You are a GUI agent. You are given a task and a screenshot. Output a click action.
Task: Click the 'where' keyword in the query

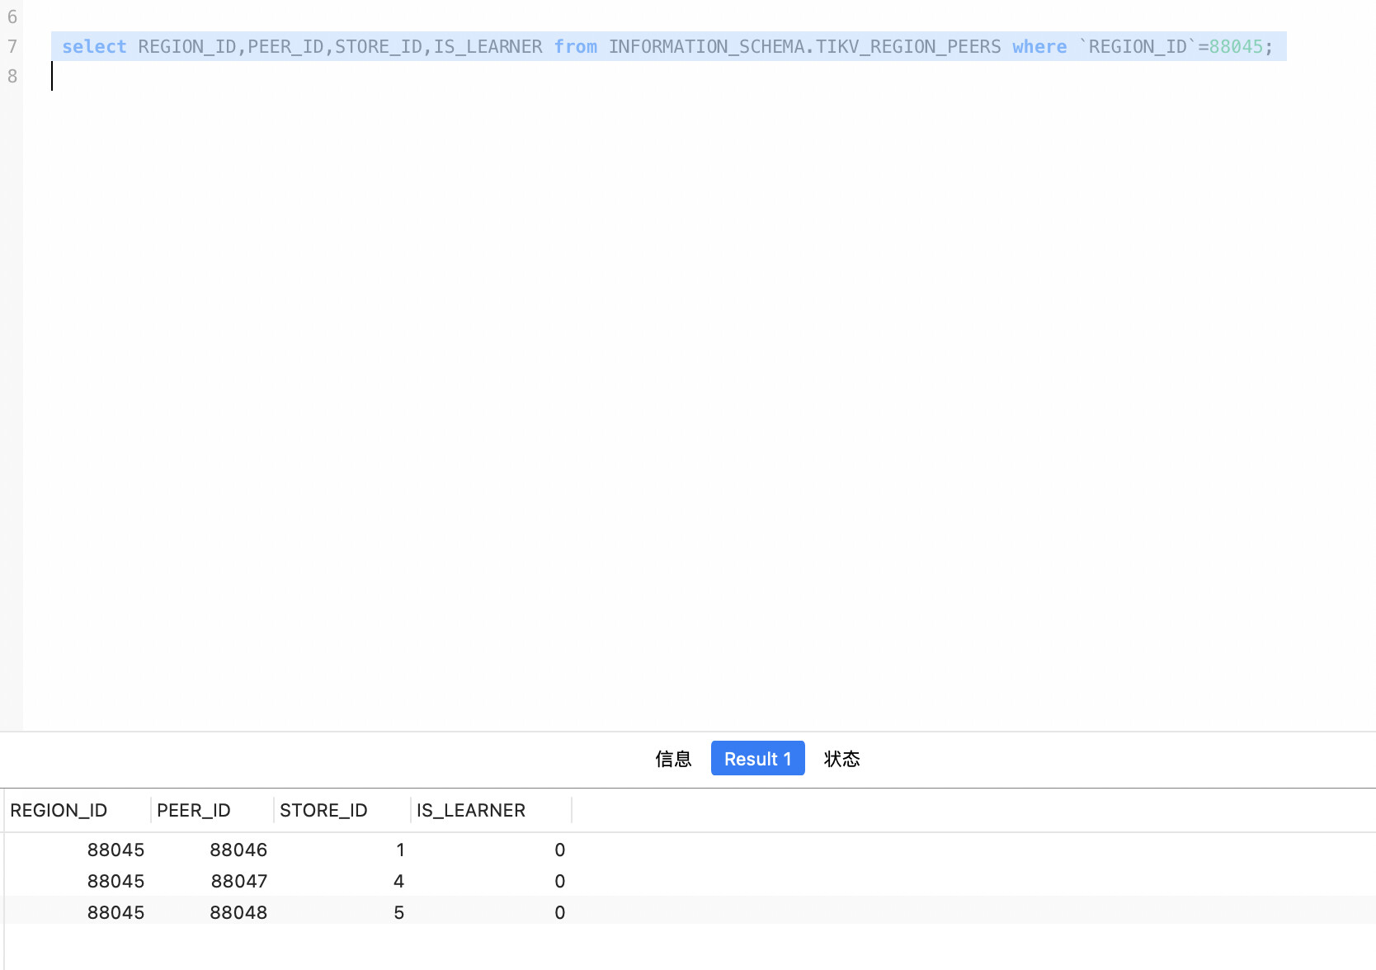point(1039,46)
